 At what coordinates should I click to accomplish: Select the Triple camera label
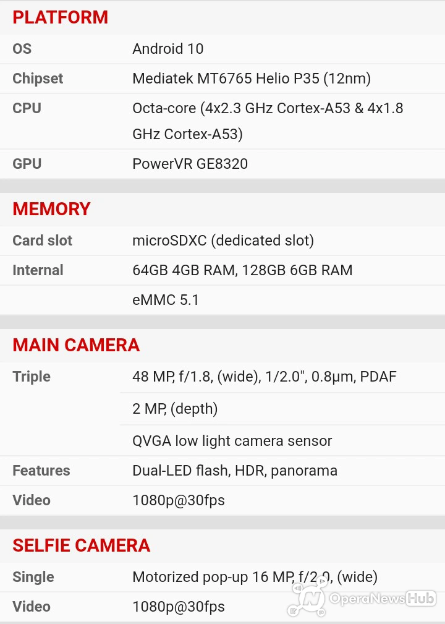(32, 377)
